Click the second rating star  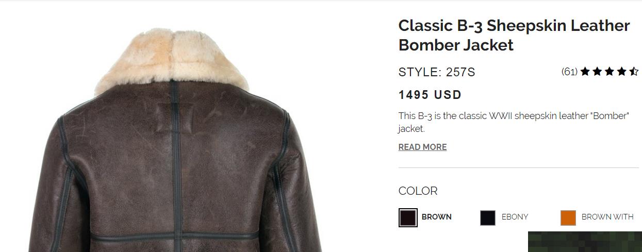pyautogui.click(x=597, y=72)
